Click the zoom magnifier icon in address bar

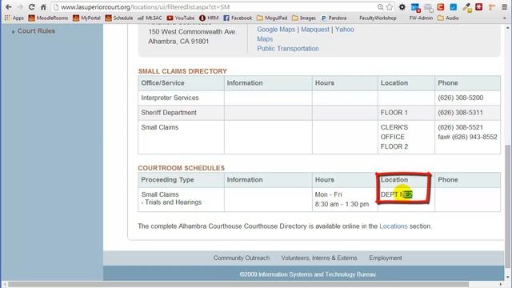[380, 7]
